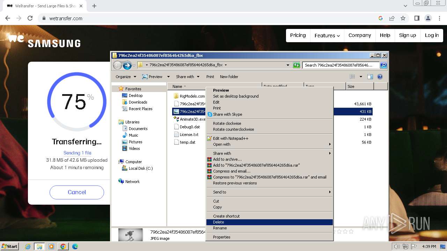Open Chrome from the taskbar
The image size is (447, 251).
point(63,246)
